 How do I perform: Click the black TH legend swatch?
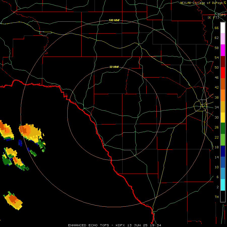coord(223,196)
